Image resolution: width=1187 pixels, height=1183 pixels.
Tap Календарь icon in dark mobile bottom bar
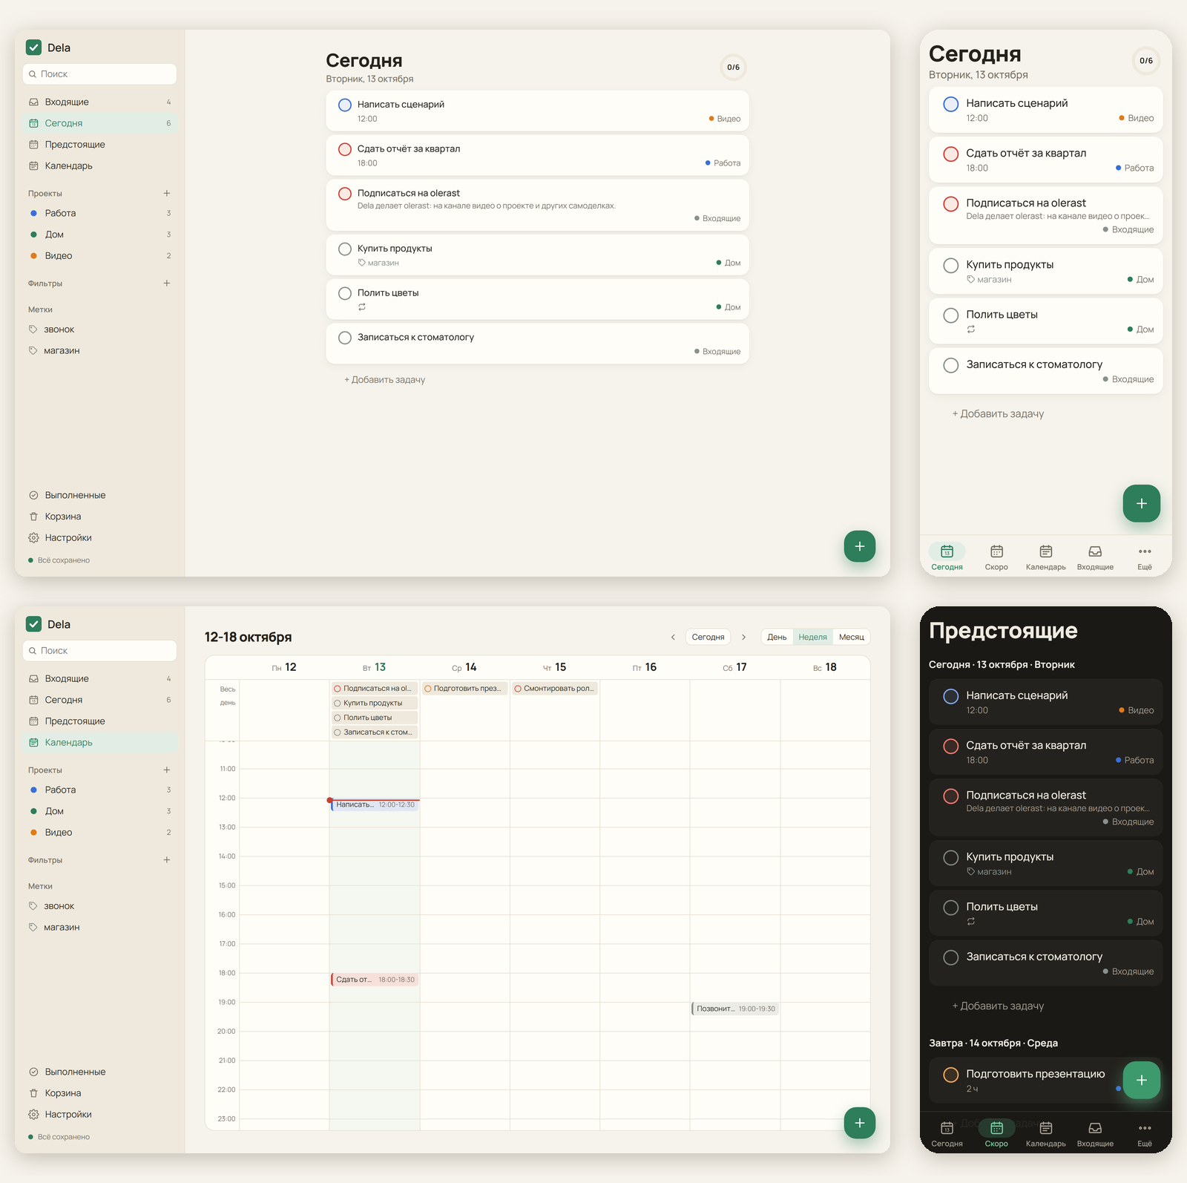[1046, 1128]
